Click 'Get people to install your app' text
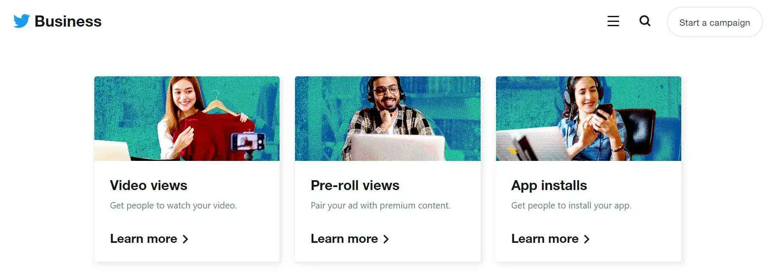The width and height of the screenshot is (779, 272). tap(571, 206)
